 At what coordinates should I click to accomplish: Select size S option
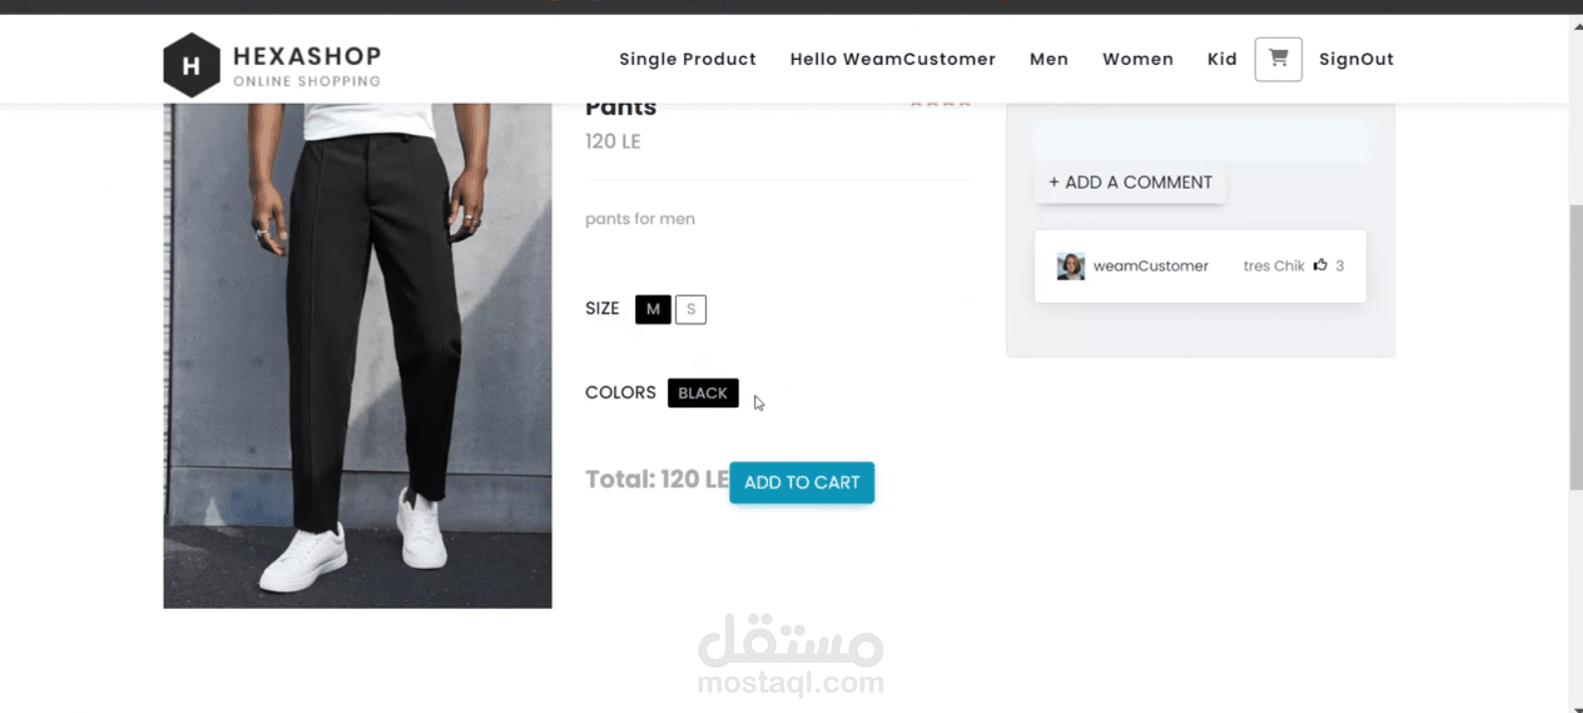tap(691, 310)
